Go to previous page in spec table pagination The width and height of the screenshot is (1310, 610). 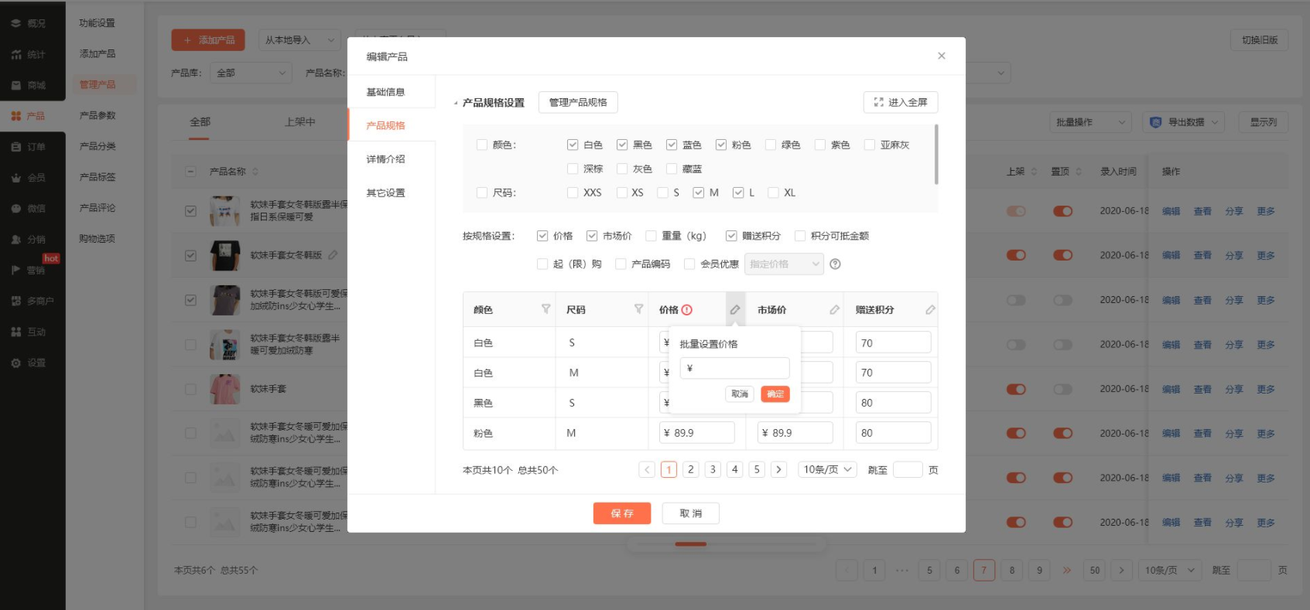[x=647, y=469]
